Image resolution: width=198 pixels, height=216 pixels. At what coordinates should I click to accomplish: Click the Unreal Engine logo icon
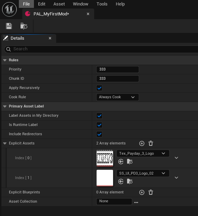(9, 9)
